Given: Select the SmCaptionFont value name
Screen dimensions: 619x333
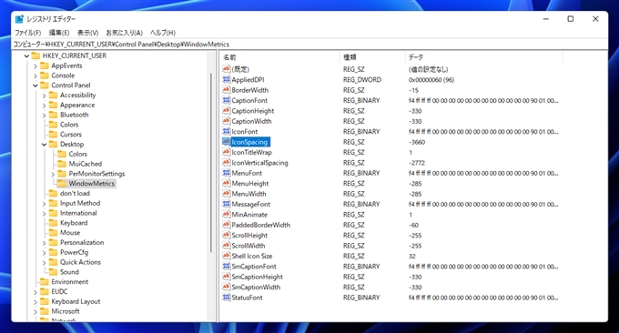Looking at the screenshot, I should (254, 267).
